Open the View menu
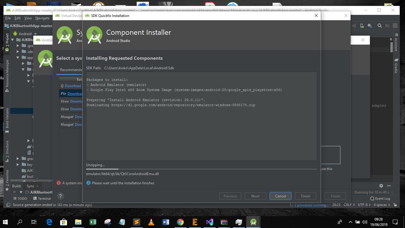The width and height of the screenshot is (405, 228). (28, 18)
